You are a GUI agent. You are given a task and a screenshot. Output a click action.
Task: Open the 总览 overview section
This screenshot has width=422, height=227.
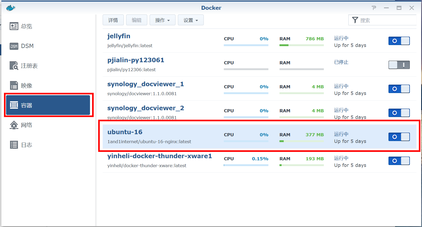tap(48, 26)
